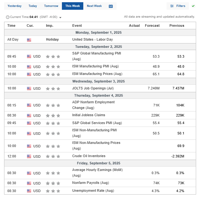Open United States - Labor Day entry

click(x=92, y=39)
